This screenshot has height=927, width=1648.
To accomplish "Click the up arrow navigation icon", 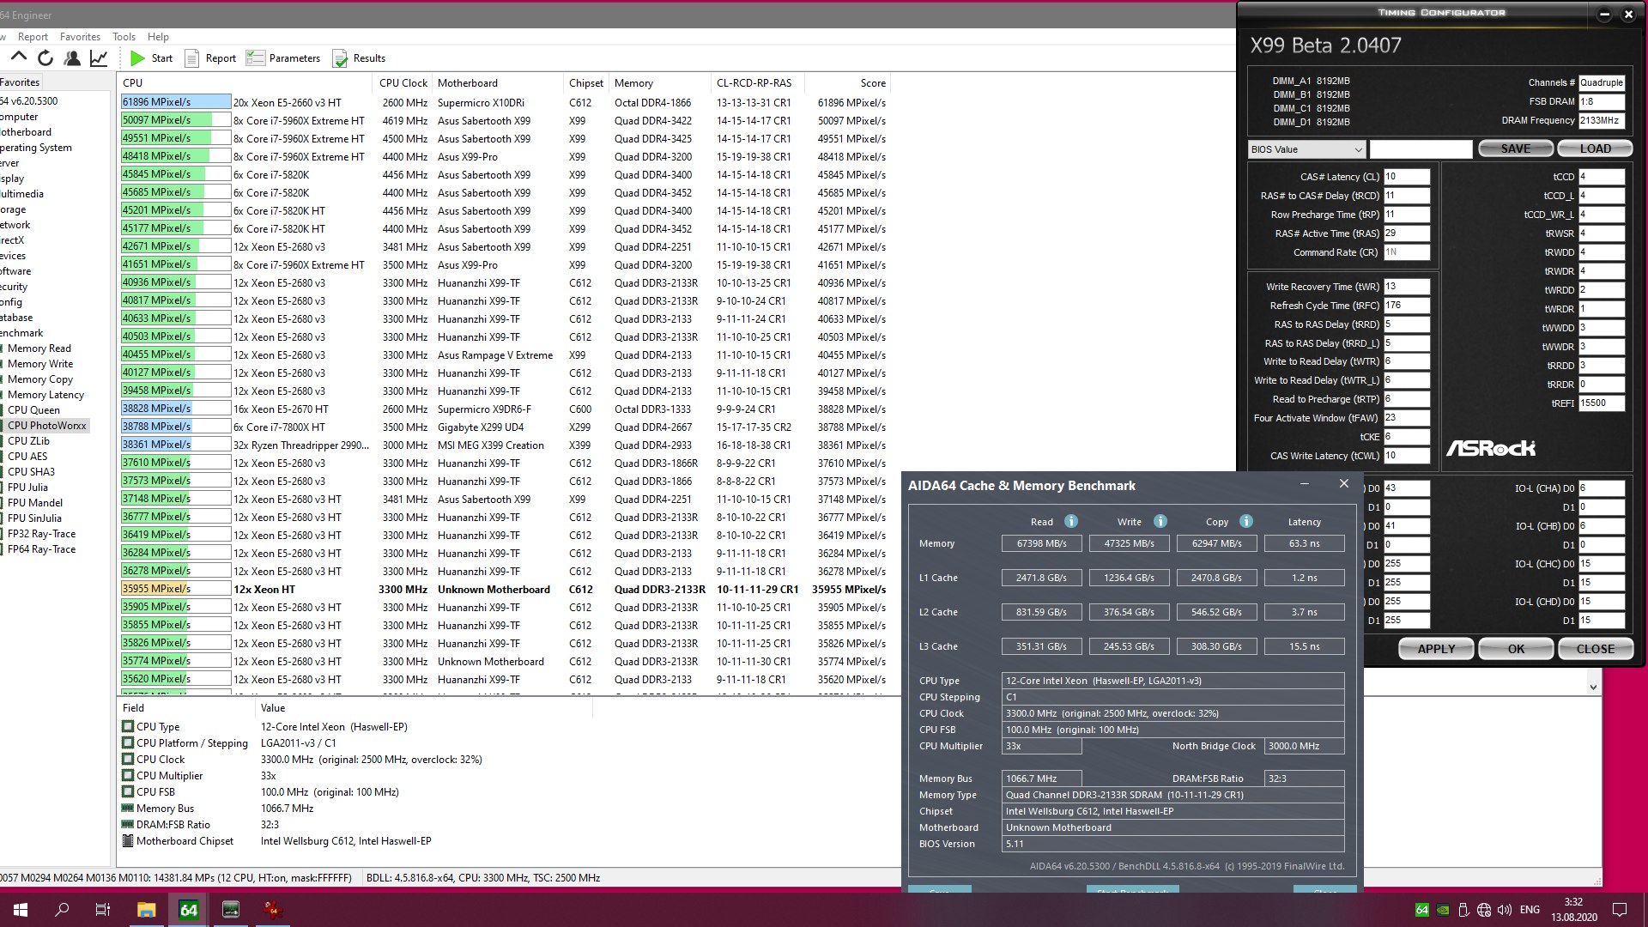I will click(18, 58).
